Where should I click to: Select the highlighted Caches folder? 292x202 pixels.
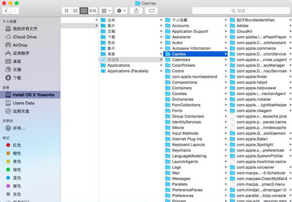(196, 54)
